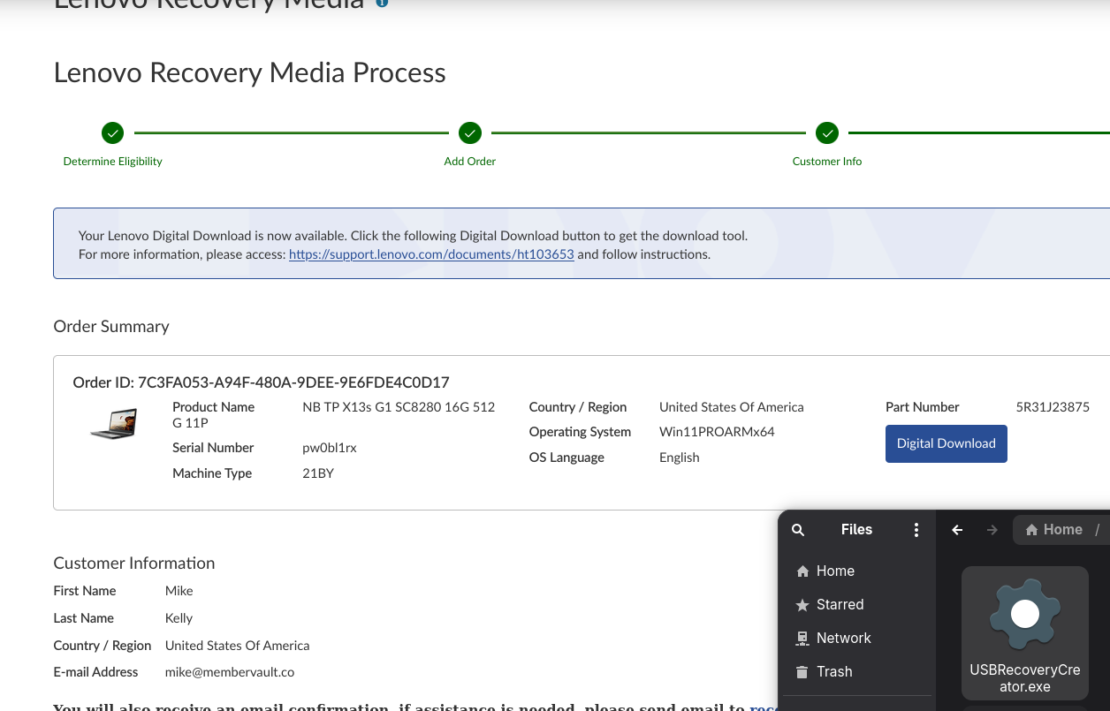Click the Add Order step checkmark
The image size is (1110, 711).
point(470,133)
